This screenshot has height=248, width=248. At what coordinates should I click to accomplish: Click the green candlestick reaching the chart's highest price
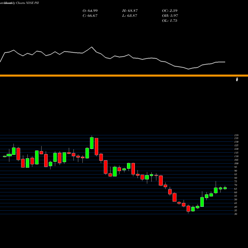click(x=92, y=143)
